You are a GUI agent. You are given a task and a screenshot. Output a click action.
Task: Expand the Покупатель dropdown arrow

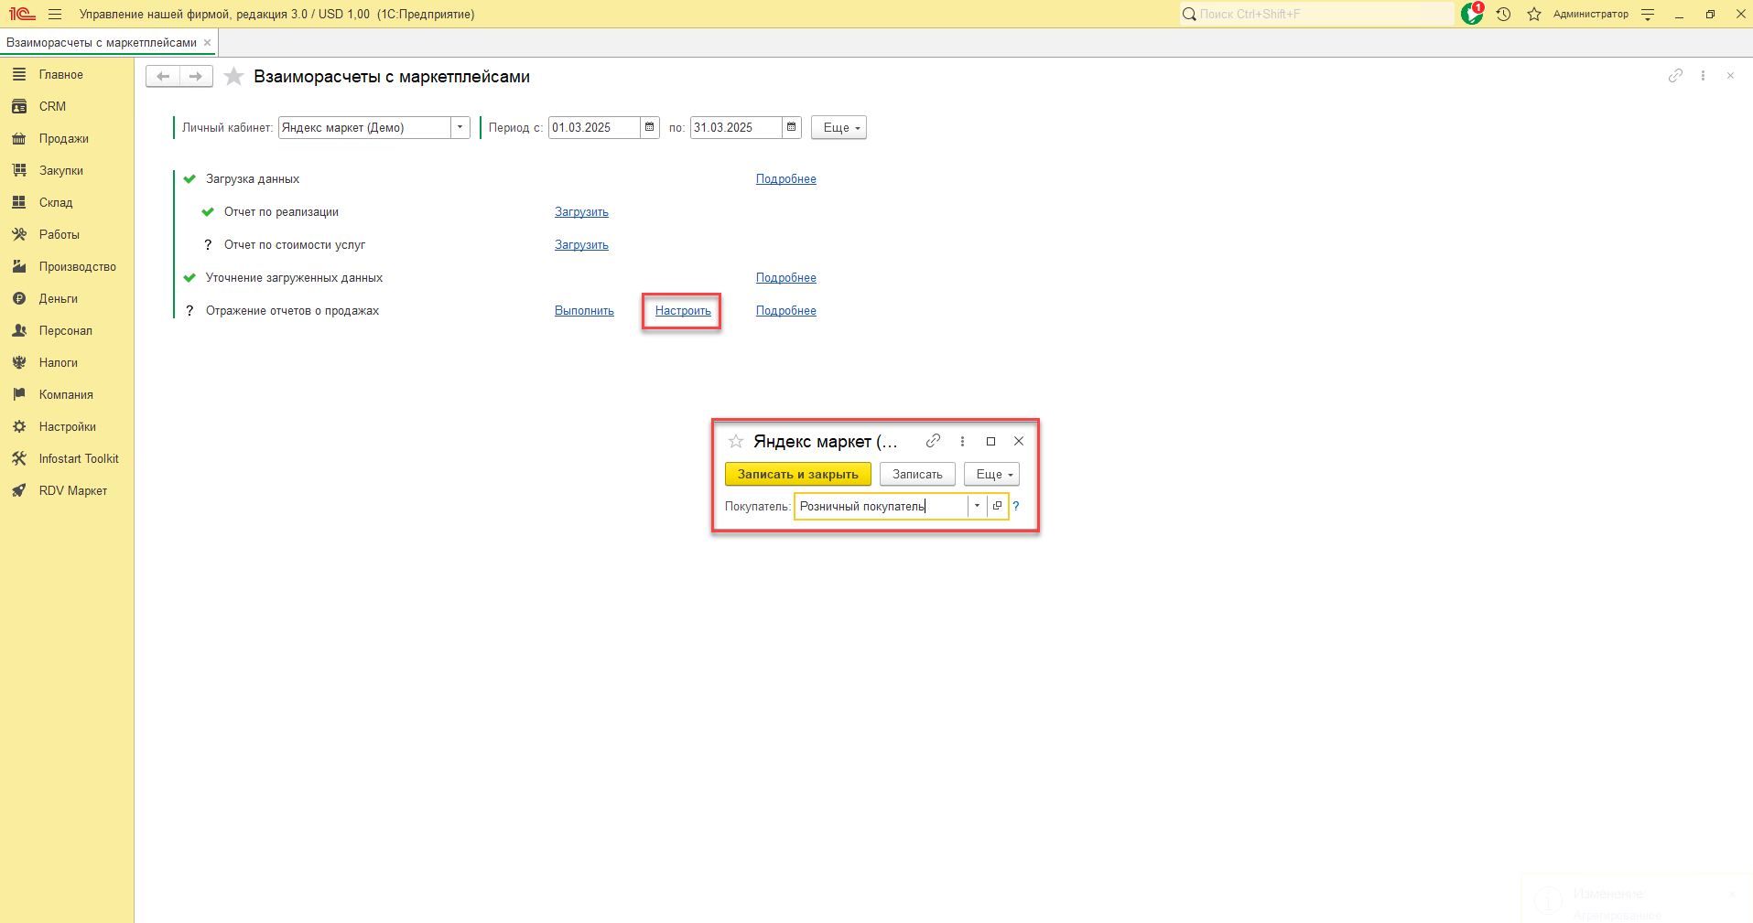tap(977, 506)
